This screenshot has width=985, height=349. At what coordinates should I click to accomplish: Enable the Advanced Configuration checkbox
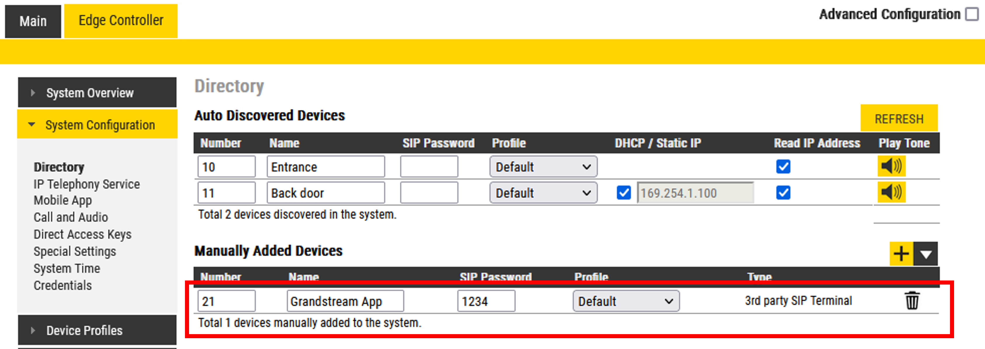coord(972,14)
